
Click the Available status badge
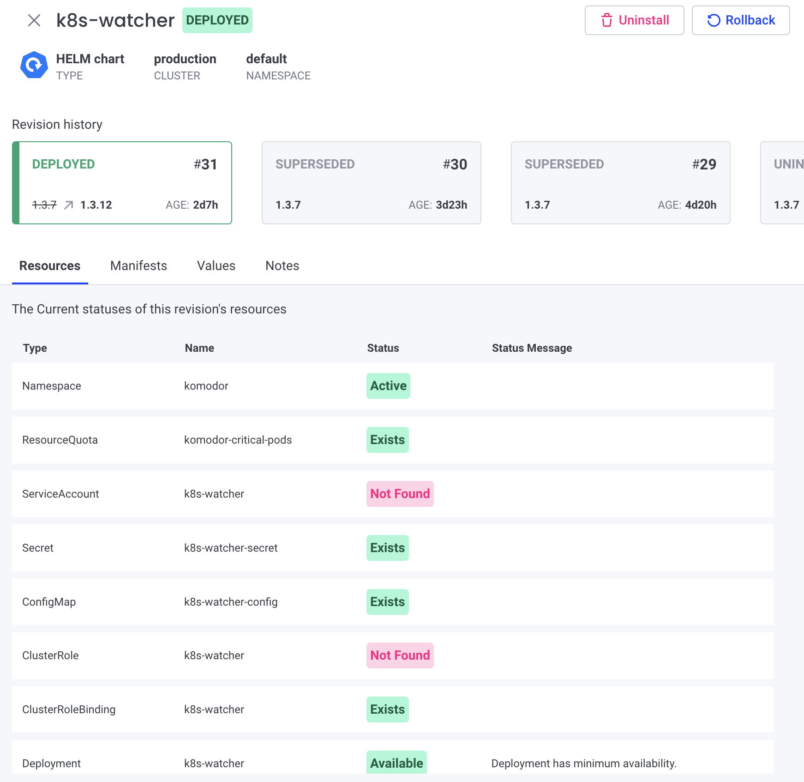pos(396,763)
